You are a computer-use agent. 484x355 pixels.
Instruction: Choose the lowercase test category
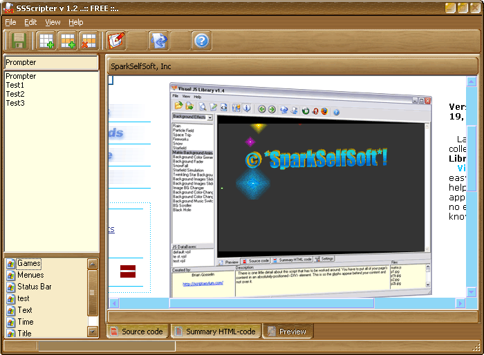(23, 298)
